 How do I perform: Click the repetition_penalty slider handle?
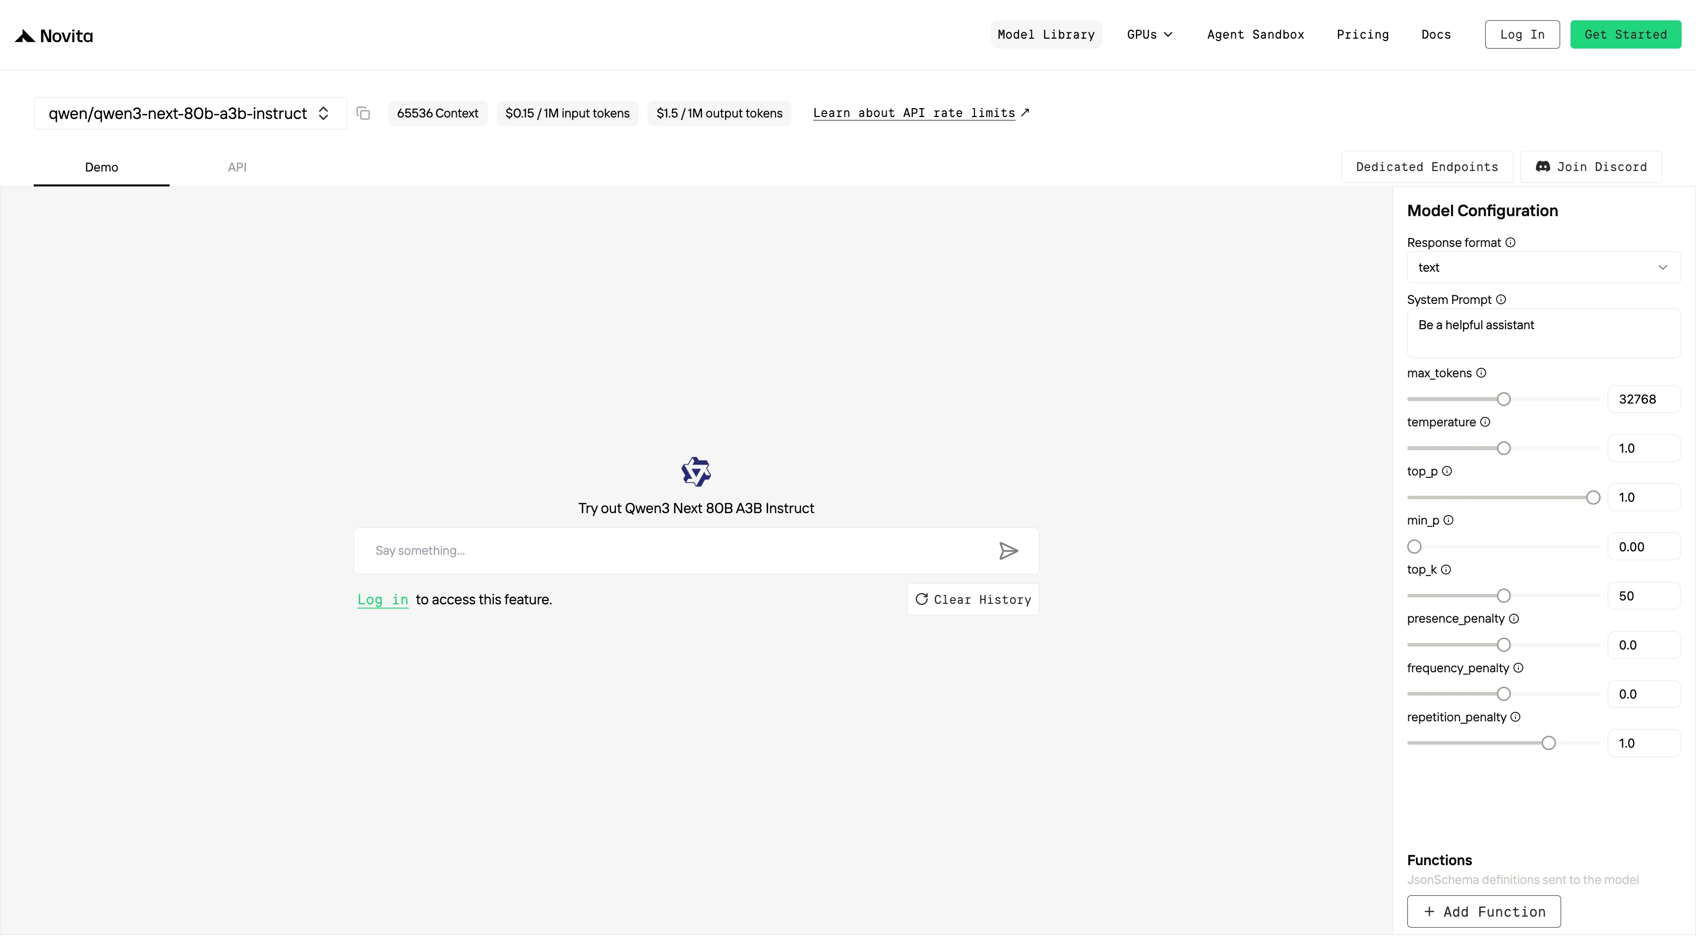(1549, 743)
